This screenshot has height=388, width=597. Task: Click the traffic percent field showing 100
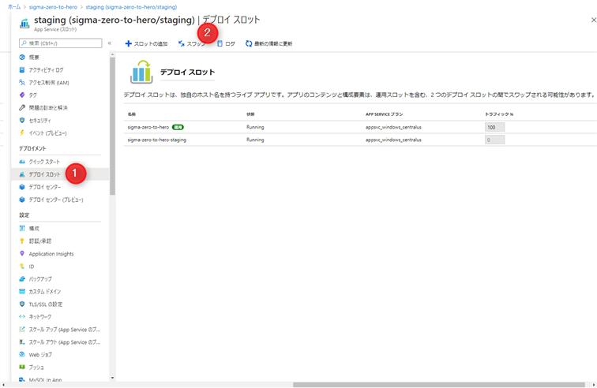494,127
